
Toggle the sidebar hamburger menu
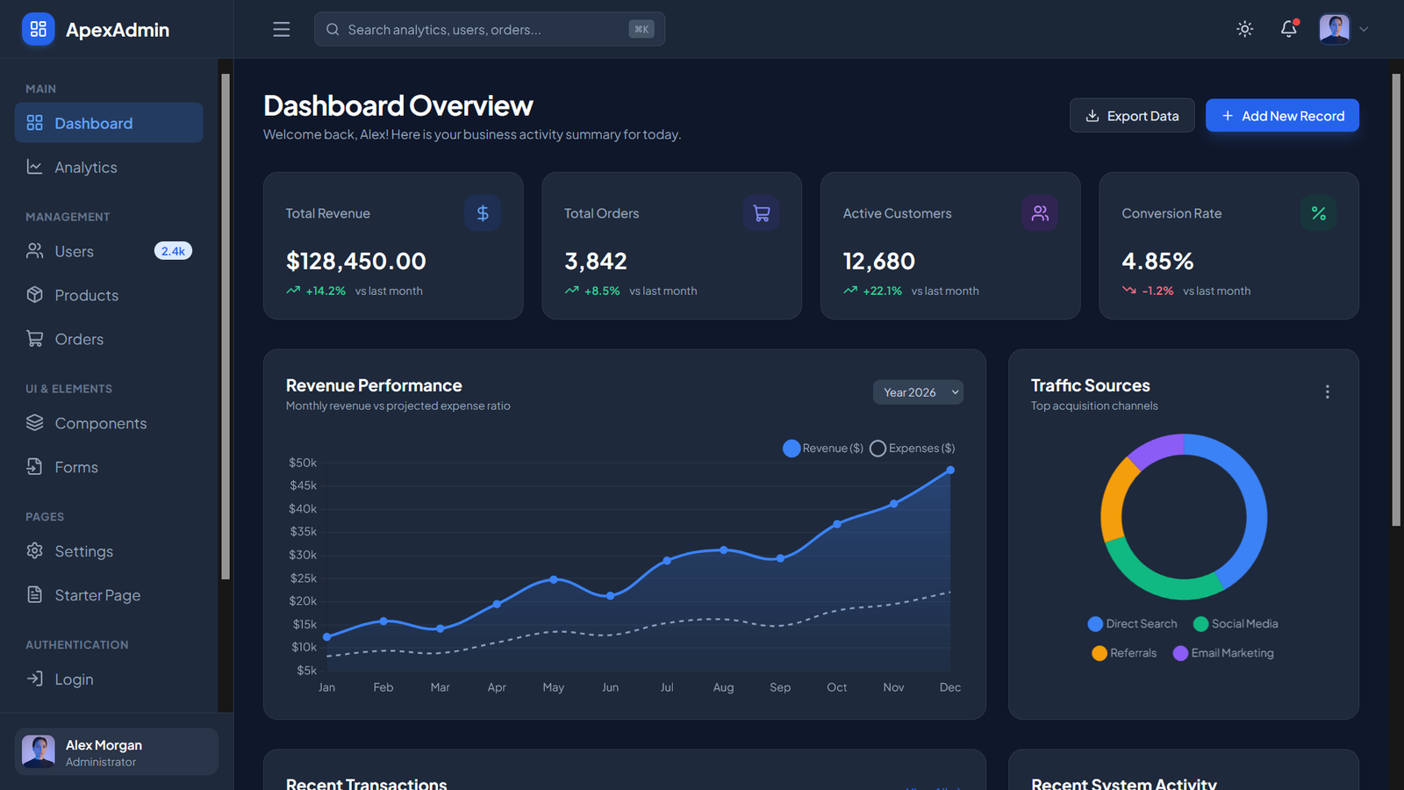coord(281,29)
